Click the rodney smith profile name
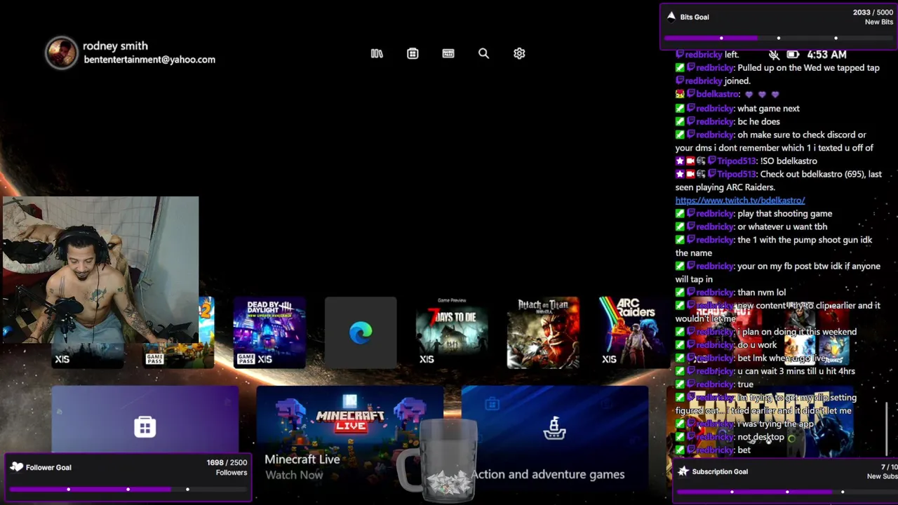The image size is (898, 505). (x=115, y=46)
